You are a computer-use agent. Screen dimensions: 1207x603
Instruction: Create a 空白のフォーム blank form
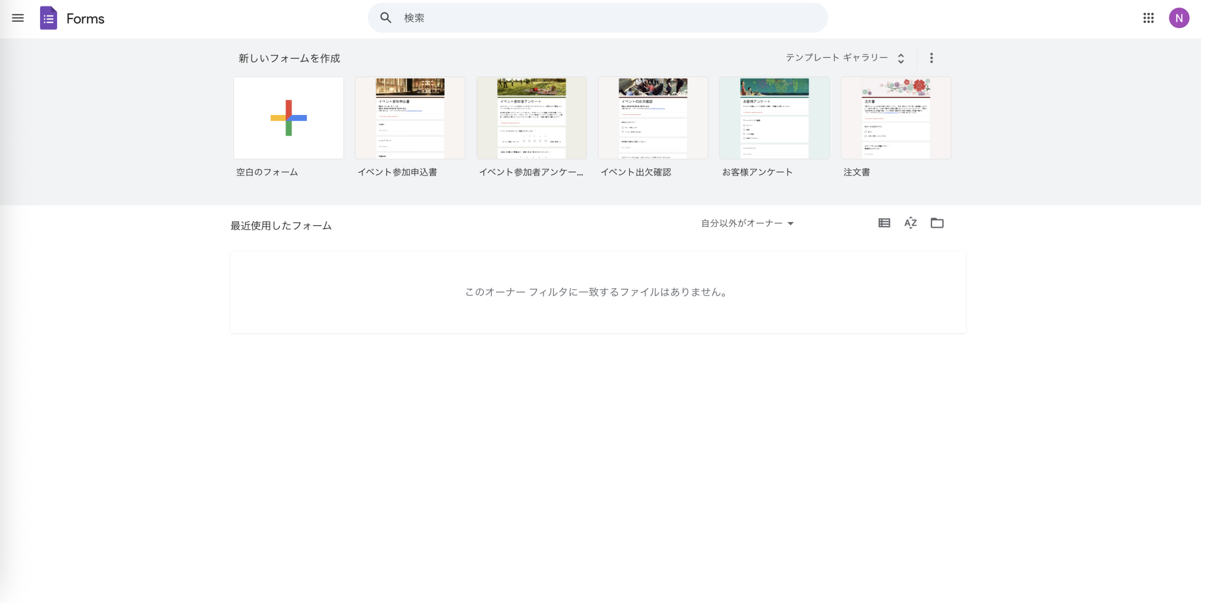click(288, 118)
